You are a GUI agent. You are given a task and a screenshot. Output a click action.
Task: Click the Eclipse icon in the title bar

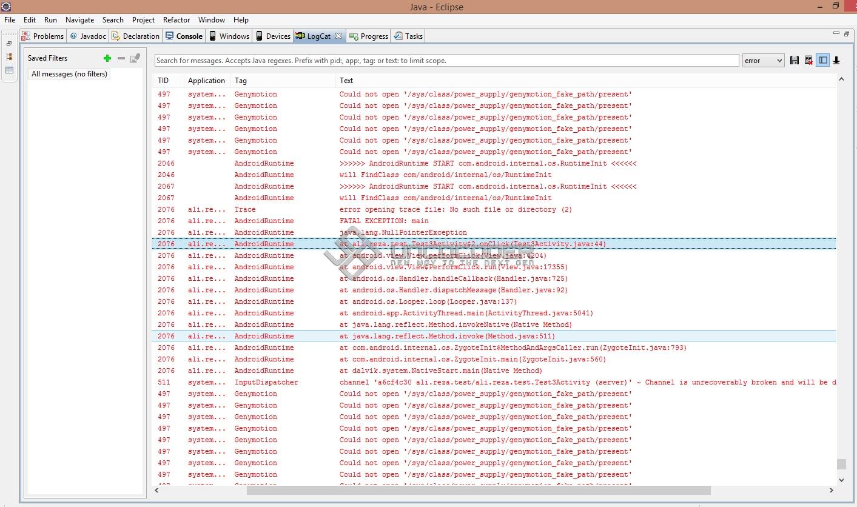coord(6,7)
